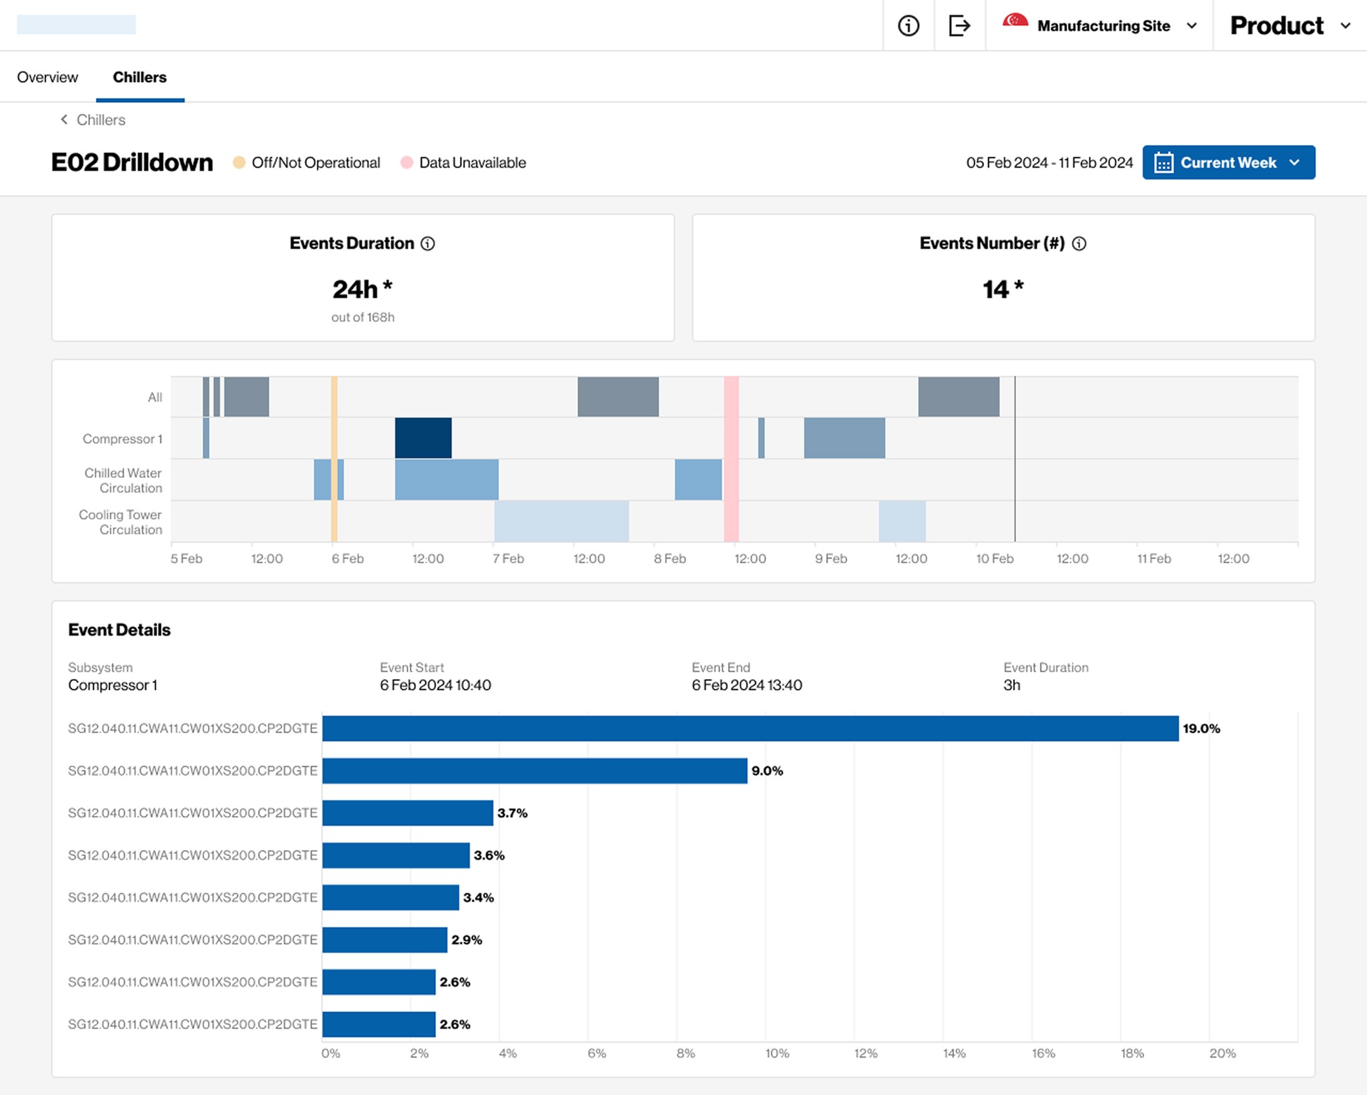Click the calendar icon in Current Week button
This screenshot has width=1367, height=1095.
[x=1163, y=163]
